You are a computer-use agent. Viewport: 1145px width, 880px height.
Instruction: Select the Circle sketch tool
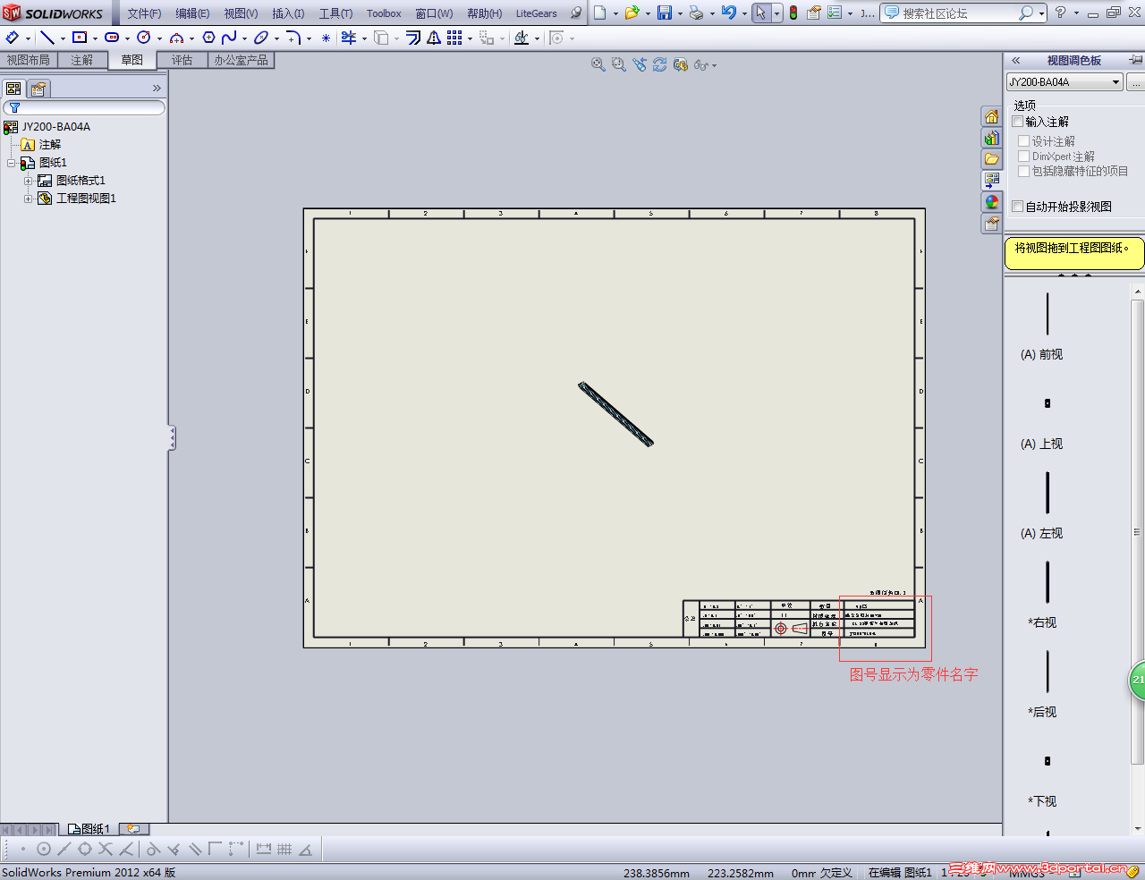click(143, 38)
